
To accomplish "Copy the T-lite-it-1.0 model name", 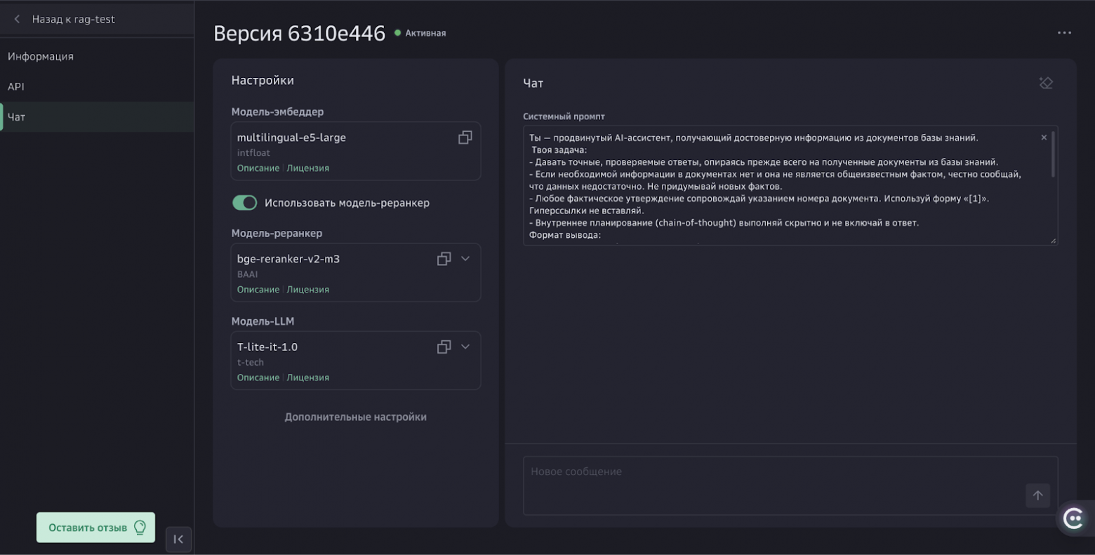I will click(x=444, y=346).
